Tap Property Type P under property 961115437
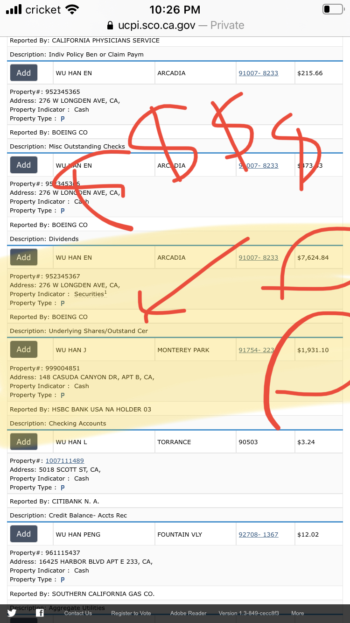 63,580
